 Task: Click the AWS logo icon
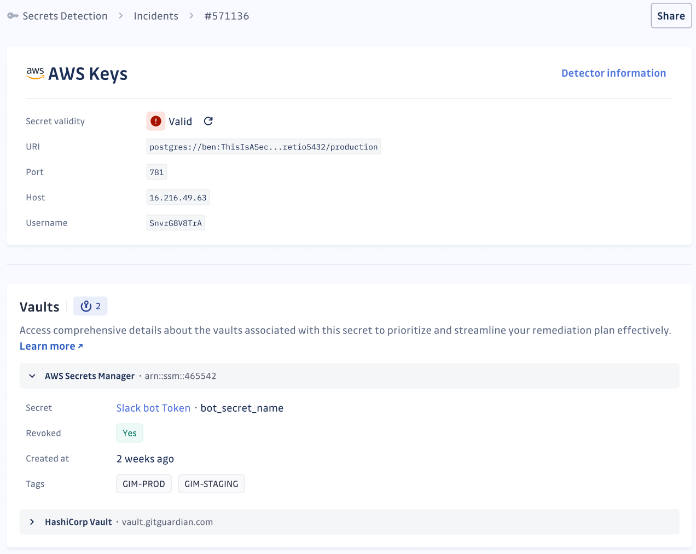36,73
